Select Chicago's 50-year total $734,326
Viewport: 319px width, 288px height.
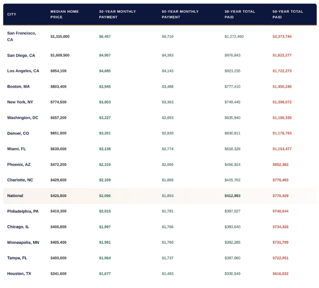280,227
